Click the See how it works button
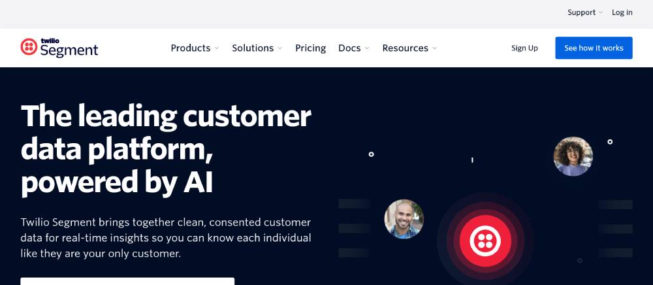653x285 pixels. click(594, 48)
